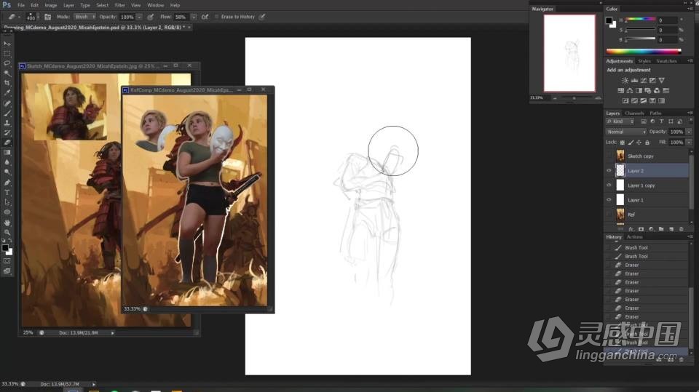Viewport: 699px width, 392px height.
Task: Change screen mode icon in toolbox
Action: [7, 271]
